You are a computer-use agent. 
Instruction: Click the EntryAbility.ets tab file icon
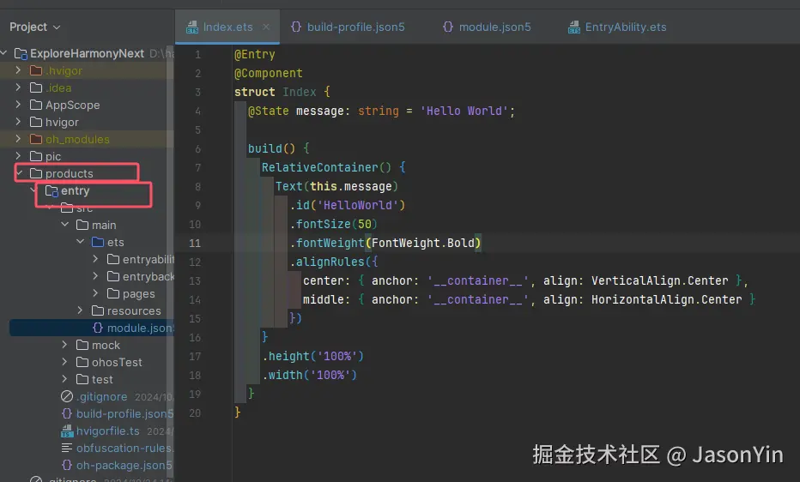click(x=574, y=27)
